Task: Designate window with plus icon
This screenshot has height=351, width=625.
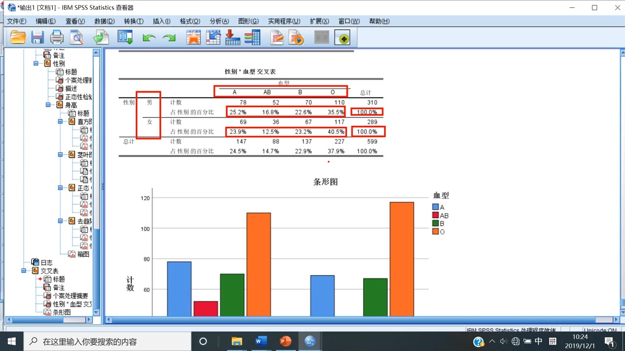Action: tap(342, 38)
